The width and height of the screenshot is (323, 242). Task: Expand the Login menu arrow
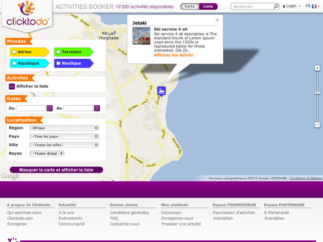300,6
